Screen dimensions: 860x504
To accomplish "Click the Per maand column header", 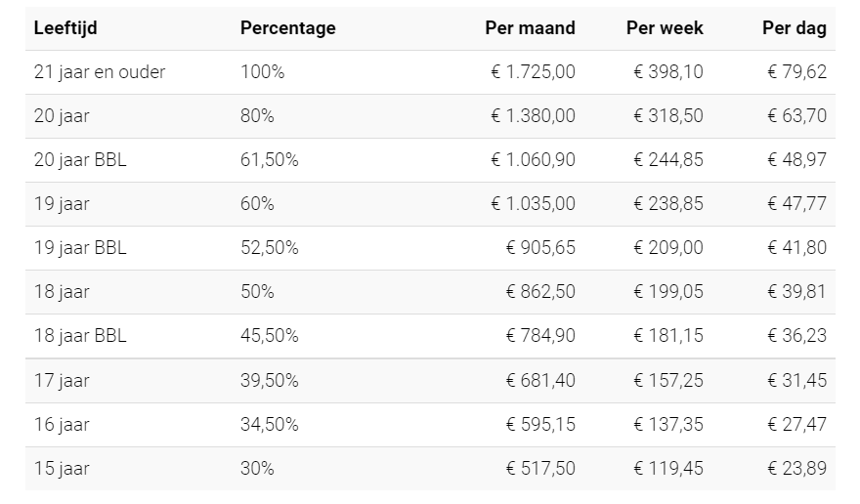I will click(x=530, y=28).
